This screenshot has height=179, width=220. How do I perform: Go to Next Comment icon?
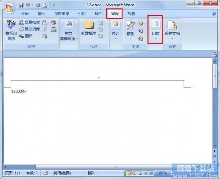click(x=100, y=36)
